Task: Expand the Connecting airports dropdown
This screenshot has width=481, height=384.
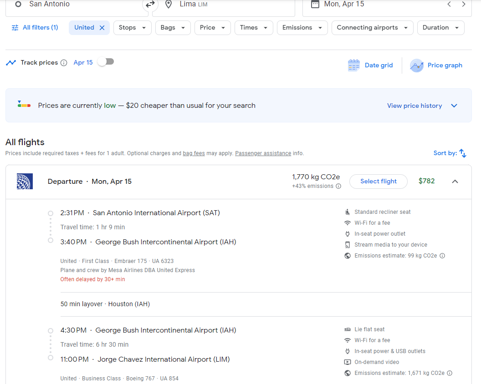Action: point(372,28)
